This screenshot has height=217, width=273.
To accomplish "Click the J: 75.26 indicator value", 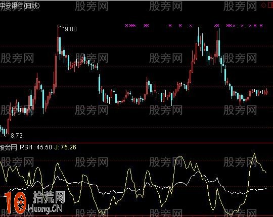I will pyautogui.click(x=65, y=147).
